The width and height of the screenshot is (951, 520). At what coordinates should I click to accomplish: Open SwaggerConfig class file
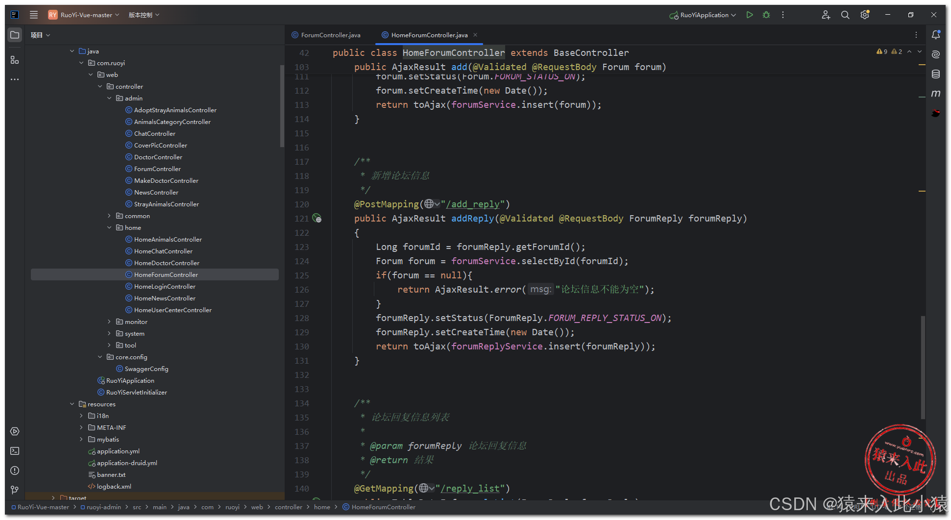146,369
